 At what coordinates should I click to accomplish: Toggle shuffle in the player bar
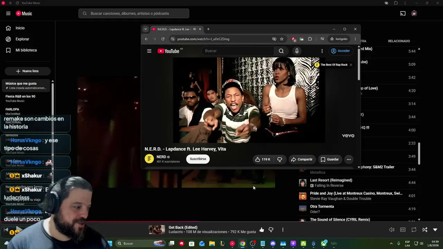coord(425,230)
